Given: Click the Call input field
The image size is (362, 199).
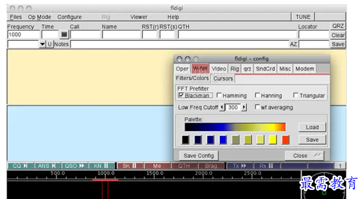Looking at the screenshot, I should (x=85, y=35).
